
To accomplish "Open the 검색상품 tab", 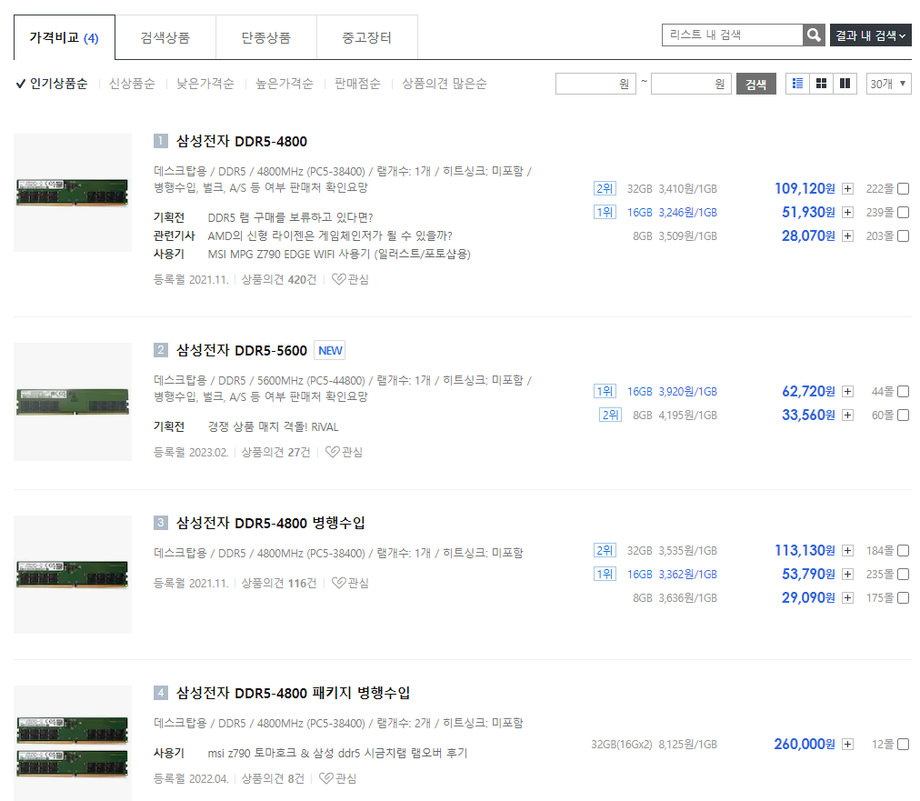I will coord(165,37).
